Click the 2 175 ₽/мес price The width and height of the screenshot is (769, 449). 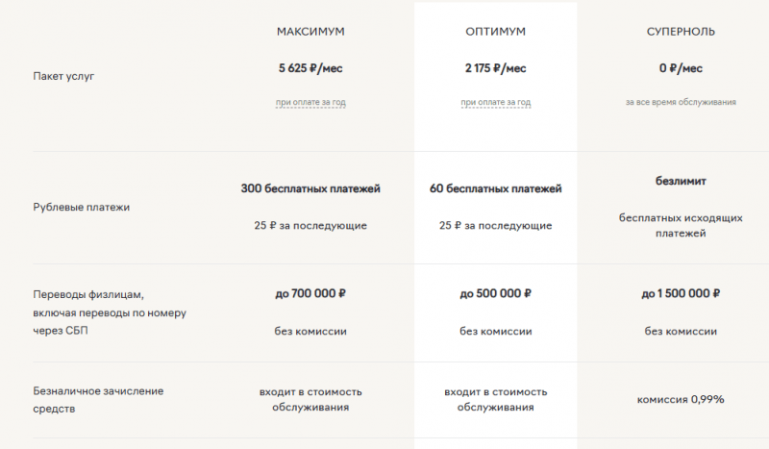[x=495, y=68]
